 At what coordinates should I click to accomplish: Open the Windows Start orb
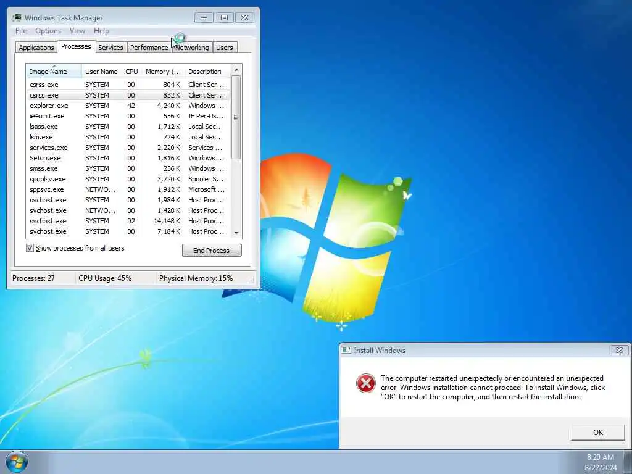[x=17, y=462]
